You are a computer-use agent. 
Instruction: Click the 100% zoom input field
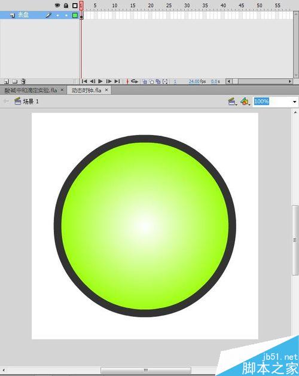pyautogui.click(x=272, y=102)
